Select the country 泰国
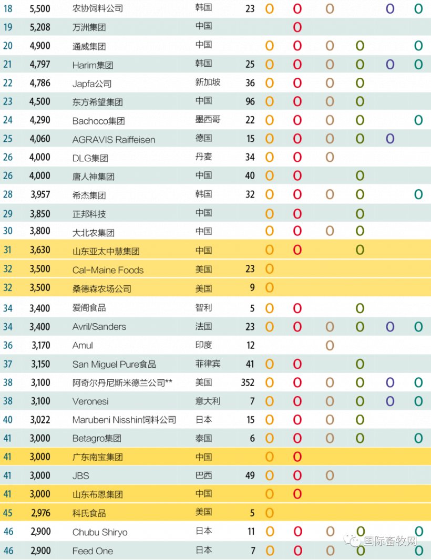Image resolution: width=431 pixels, height=560 pixels. pyautogui.click(x=204, y=438)
